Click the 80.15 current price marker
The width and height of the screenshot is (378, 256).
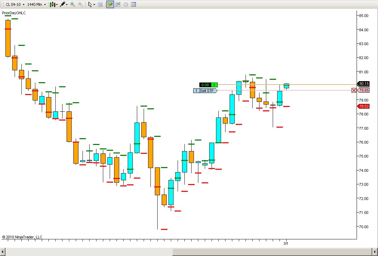(363, 84)
